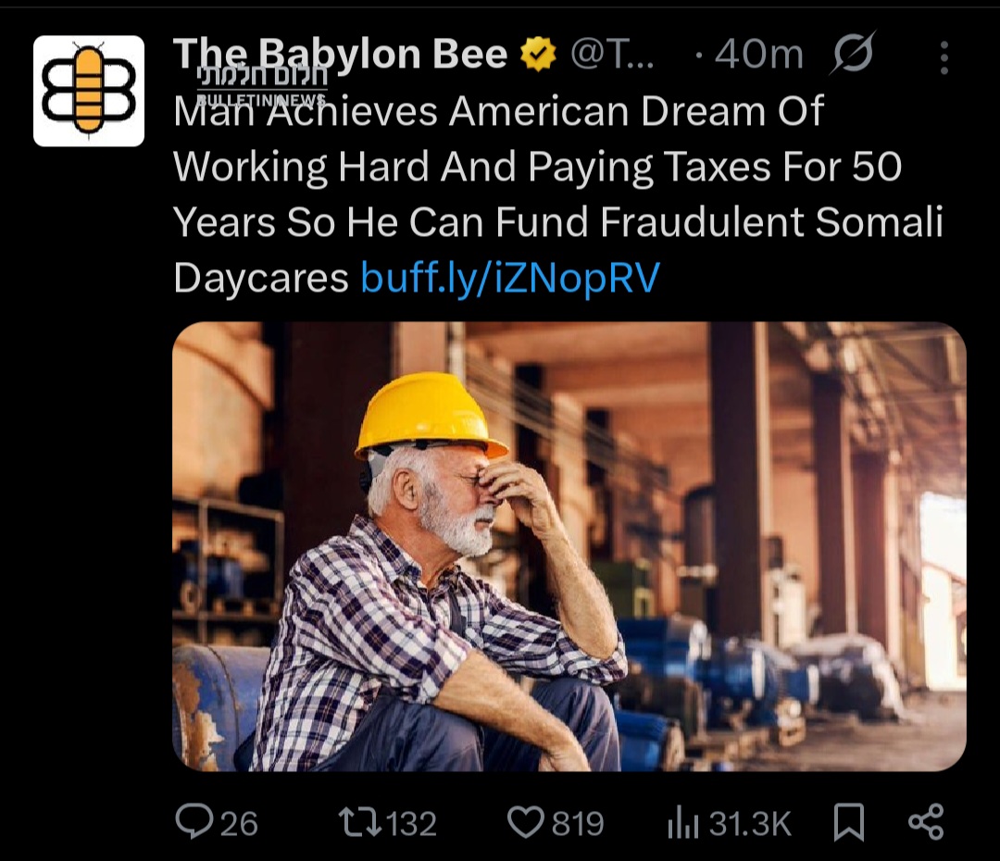The width and height of the screenshot is (1000, 861).
Task: Click the 819 likes count
Action: tap(578, 823)
